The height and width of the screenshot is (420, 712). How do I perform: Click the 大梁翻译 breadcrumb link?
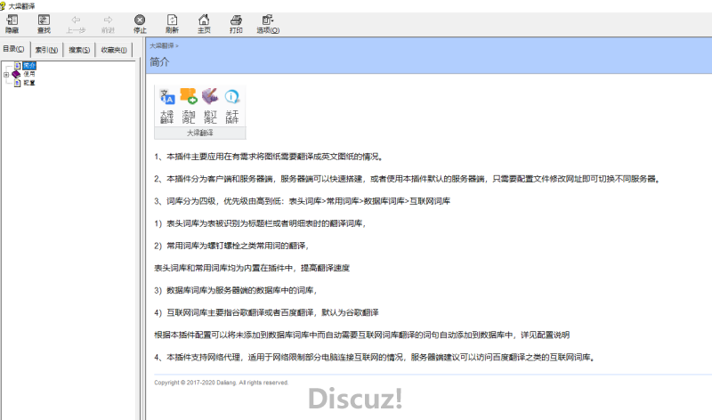(161, 44)
